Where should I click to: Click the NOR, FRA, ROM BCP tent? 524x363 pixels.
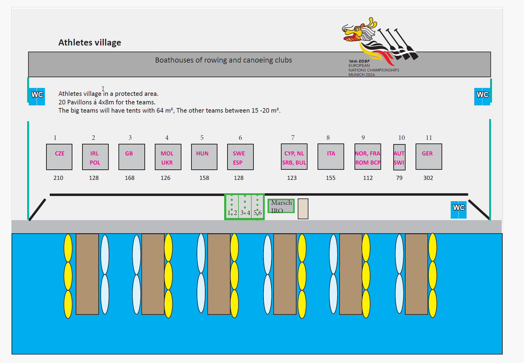click(x=368, y=157)
